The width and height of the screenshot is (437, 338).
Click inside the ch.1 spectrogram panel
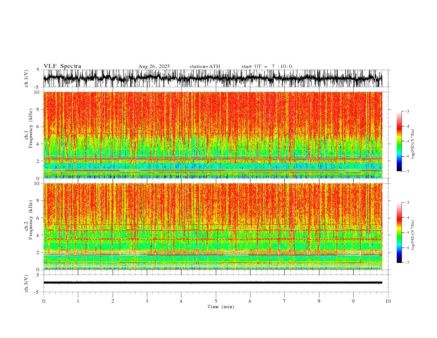tap(212, 135)
